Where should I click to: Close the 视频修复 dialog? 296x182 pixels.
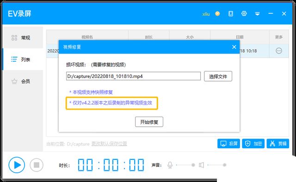pyautogui.click(x=234, y=47)
